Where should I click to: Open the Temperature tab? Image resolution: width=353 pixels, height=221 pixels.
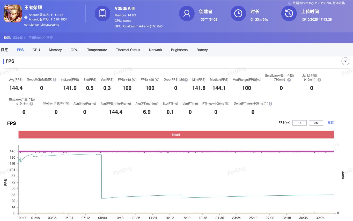97,50
